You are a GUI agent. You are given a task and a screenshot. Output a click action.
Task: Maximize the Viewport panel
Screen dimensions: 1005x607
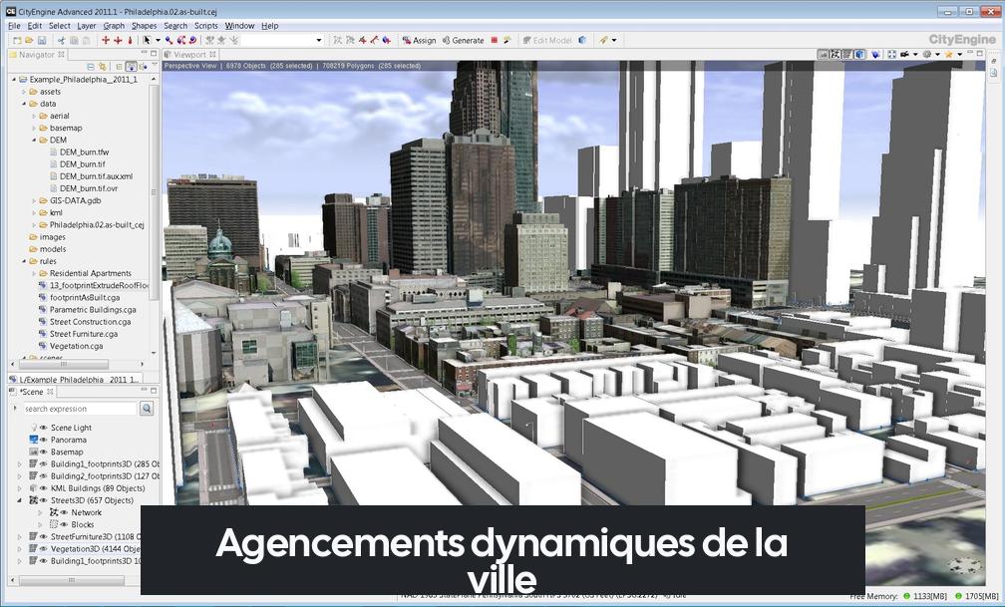pyautogui.click(x=979, y=54)
